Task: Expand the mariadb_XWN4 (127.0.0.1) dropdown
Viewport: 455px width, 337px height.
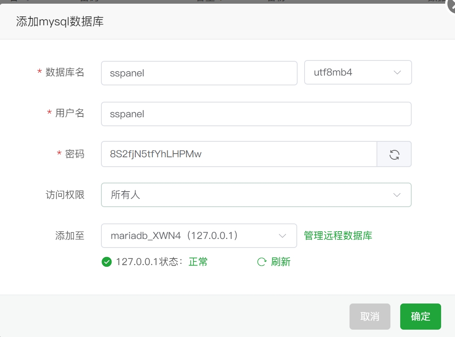Action: [199, 236]
